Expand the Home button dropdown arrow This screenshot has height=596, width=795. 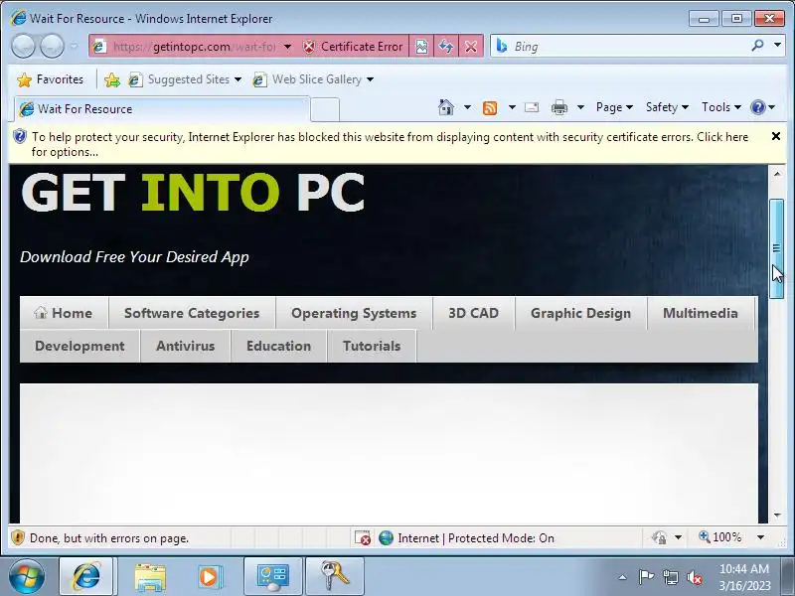[467, 107]
